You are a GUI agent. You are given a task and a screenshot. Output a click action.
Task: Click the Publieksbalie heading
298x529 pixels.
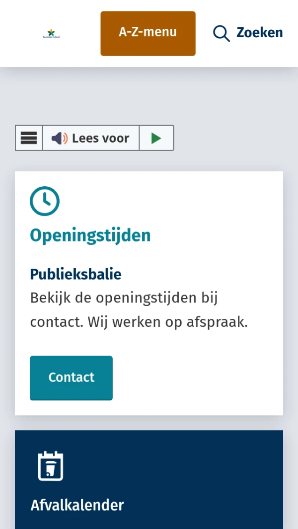[75, 274]
